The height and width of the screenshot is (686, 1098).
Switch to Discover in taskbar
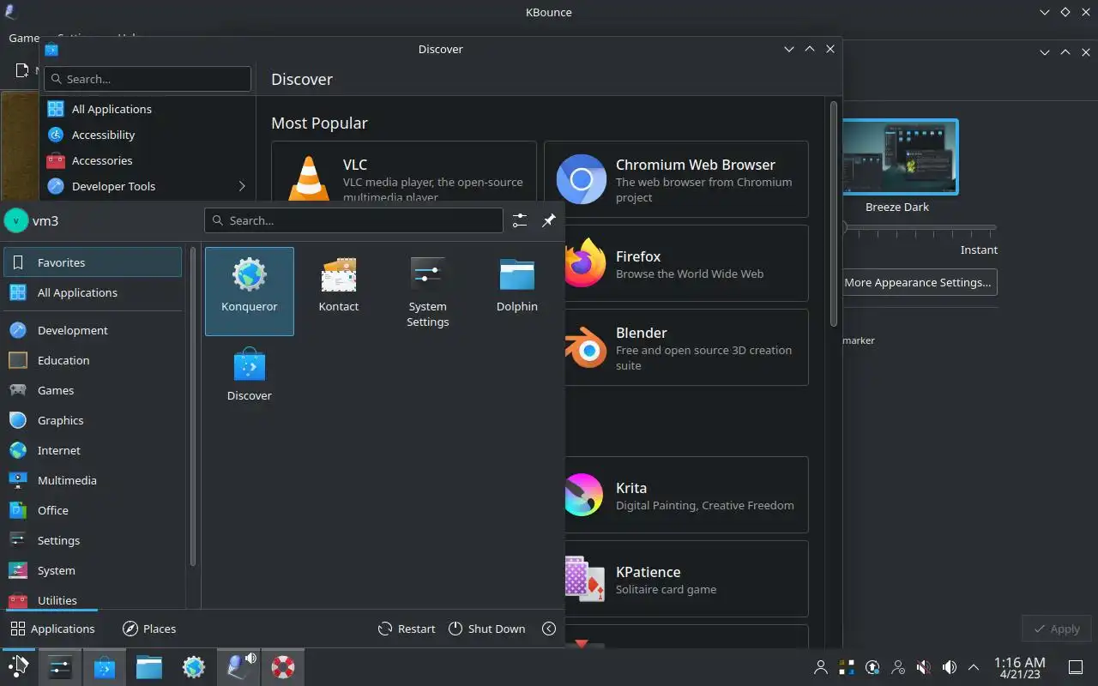point(105,666)
